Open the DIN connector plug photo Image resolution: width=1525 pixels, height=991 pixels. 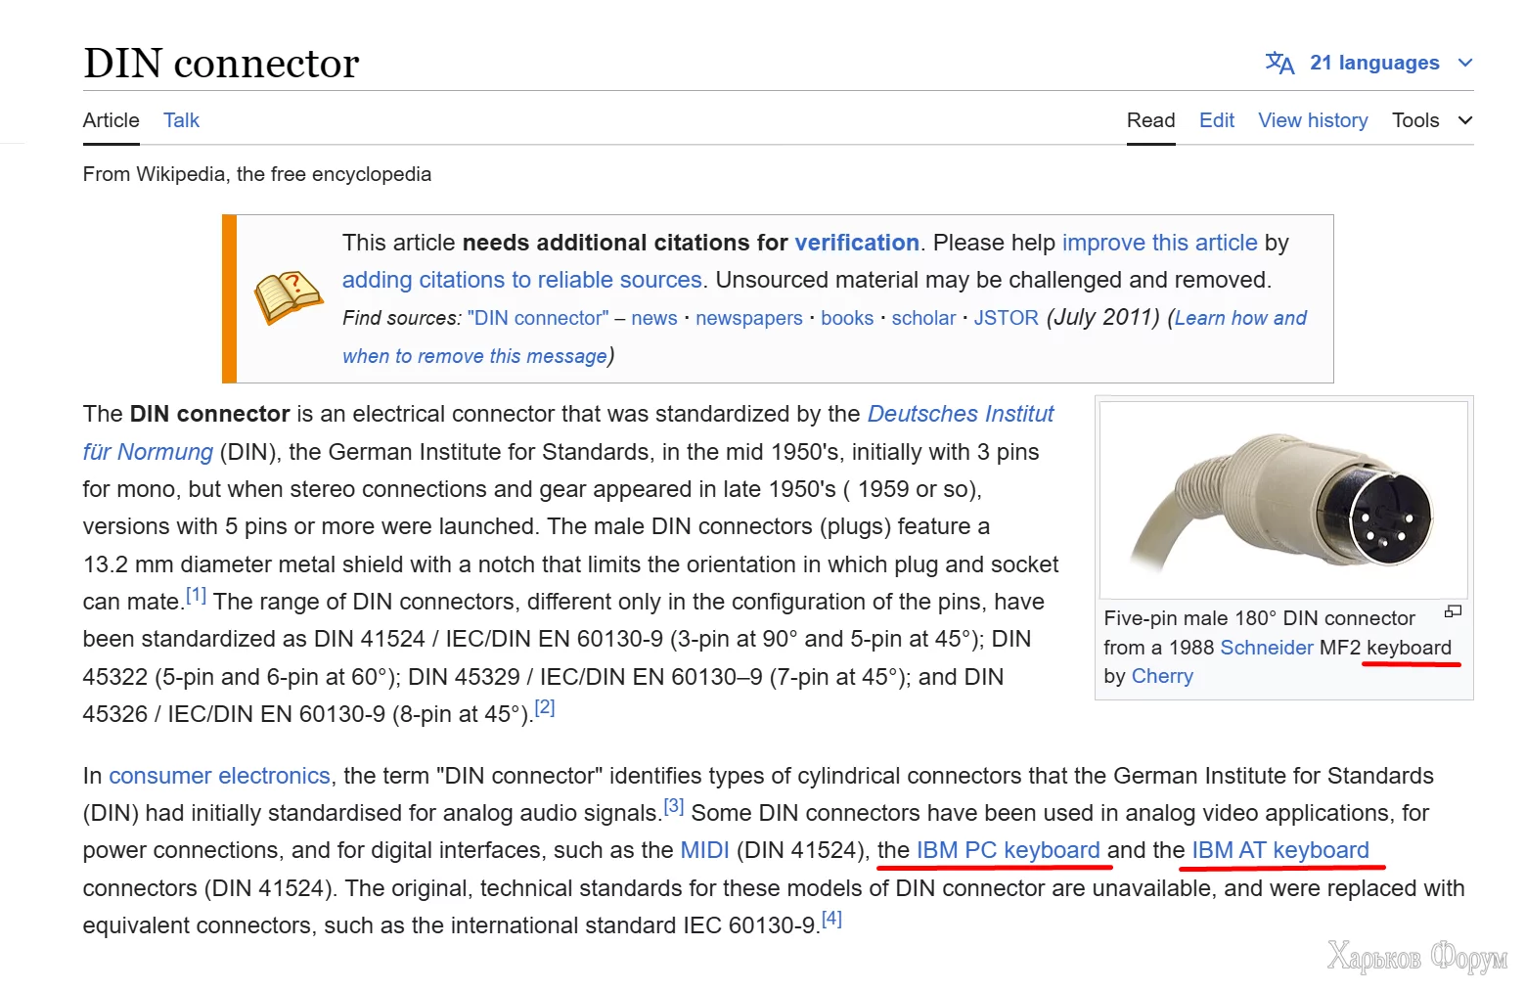[x=1283, y=500]
